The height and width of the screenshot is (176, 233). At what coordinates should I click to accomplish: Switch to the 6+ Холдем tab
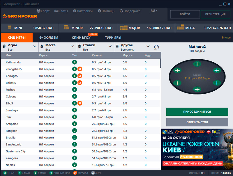click(x=49, y=38)
